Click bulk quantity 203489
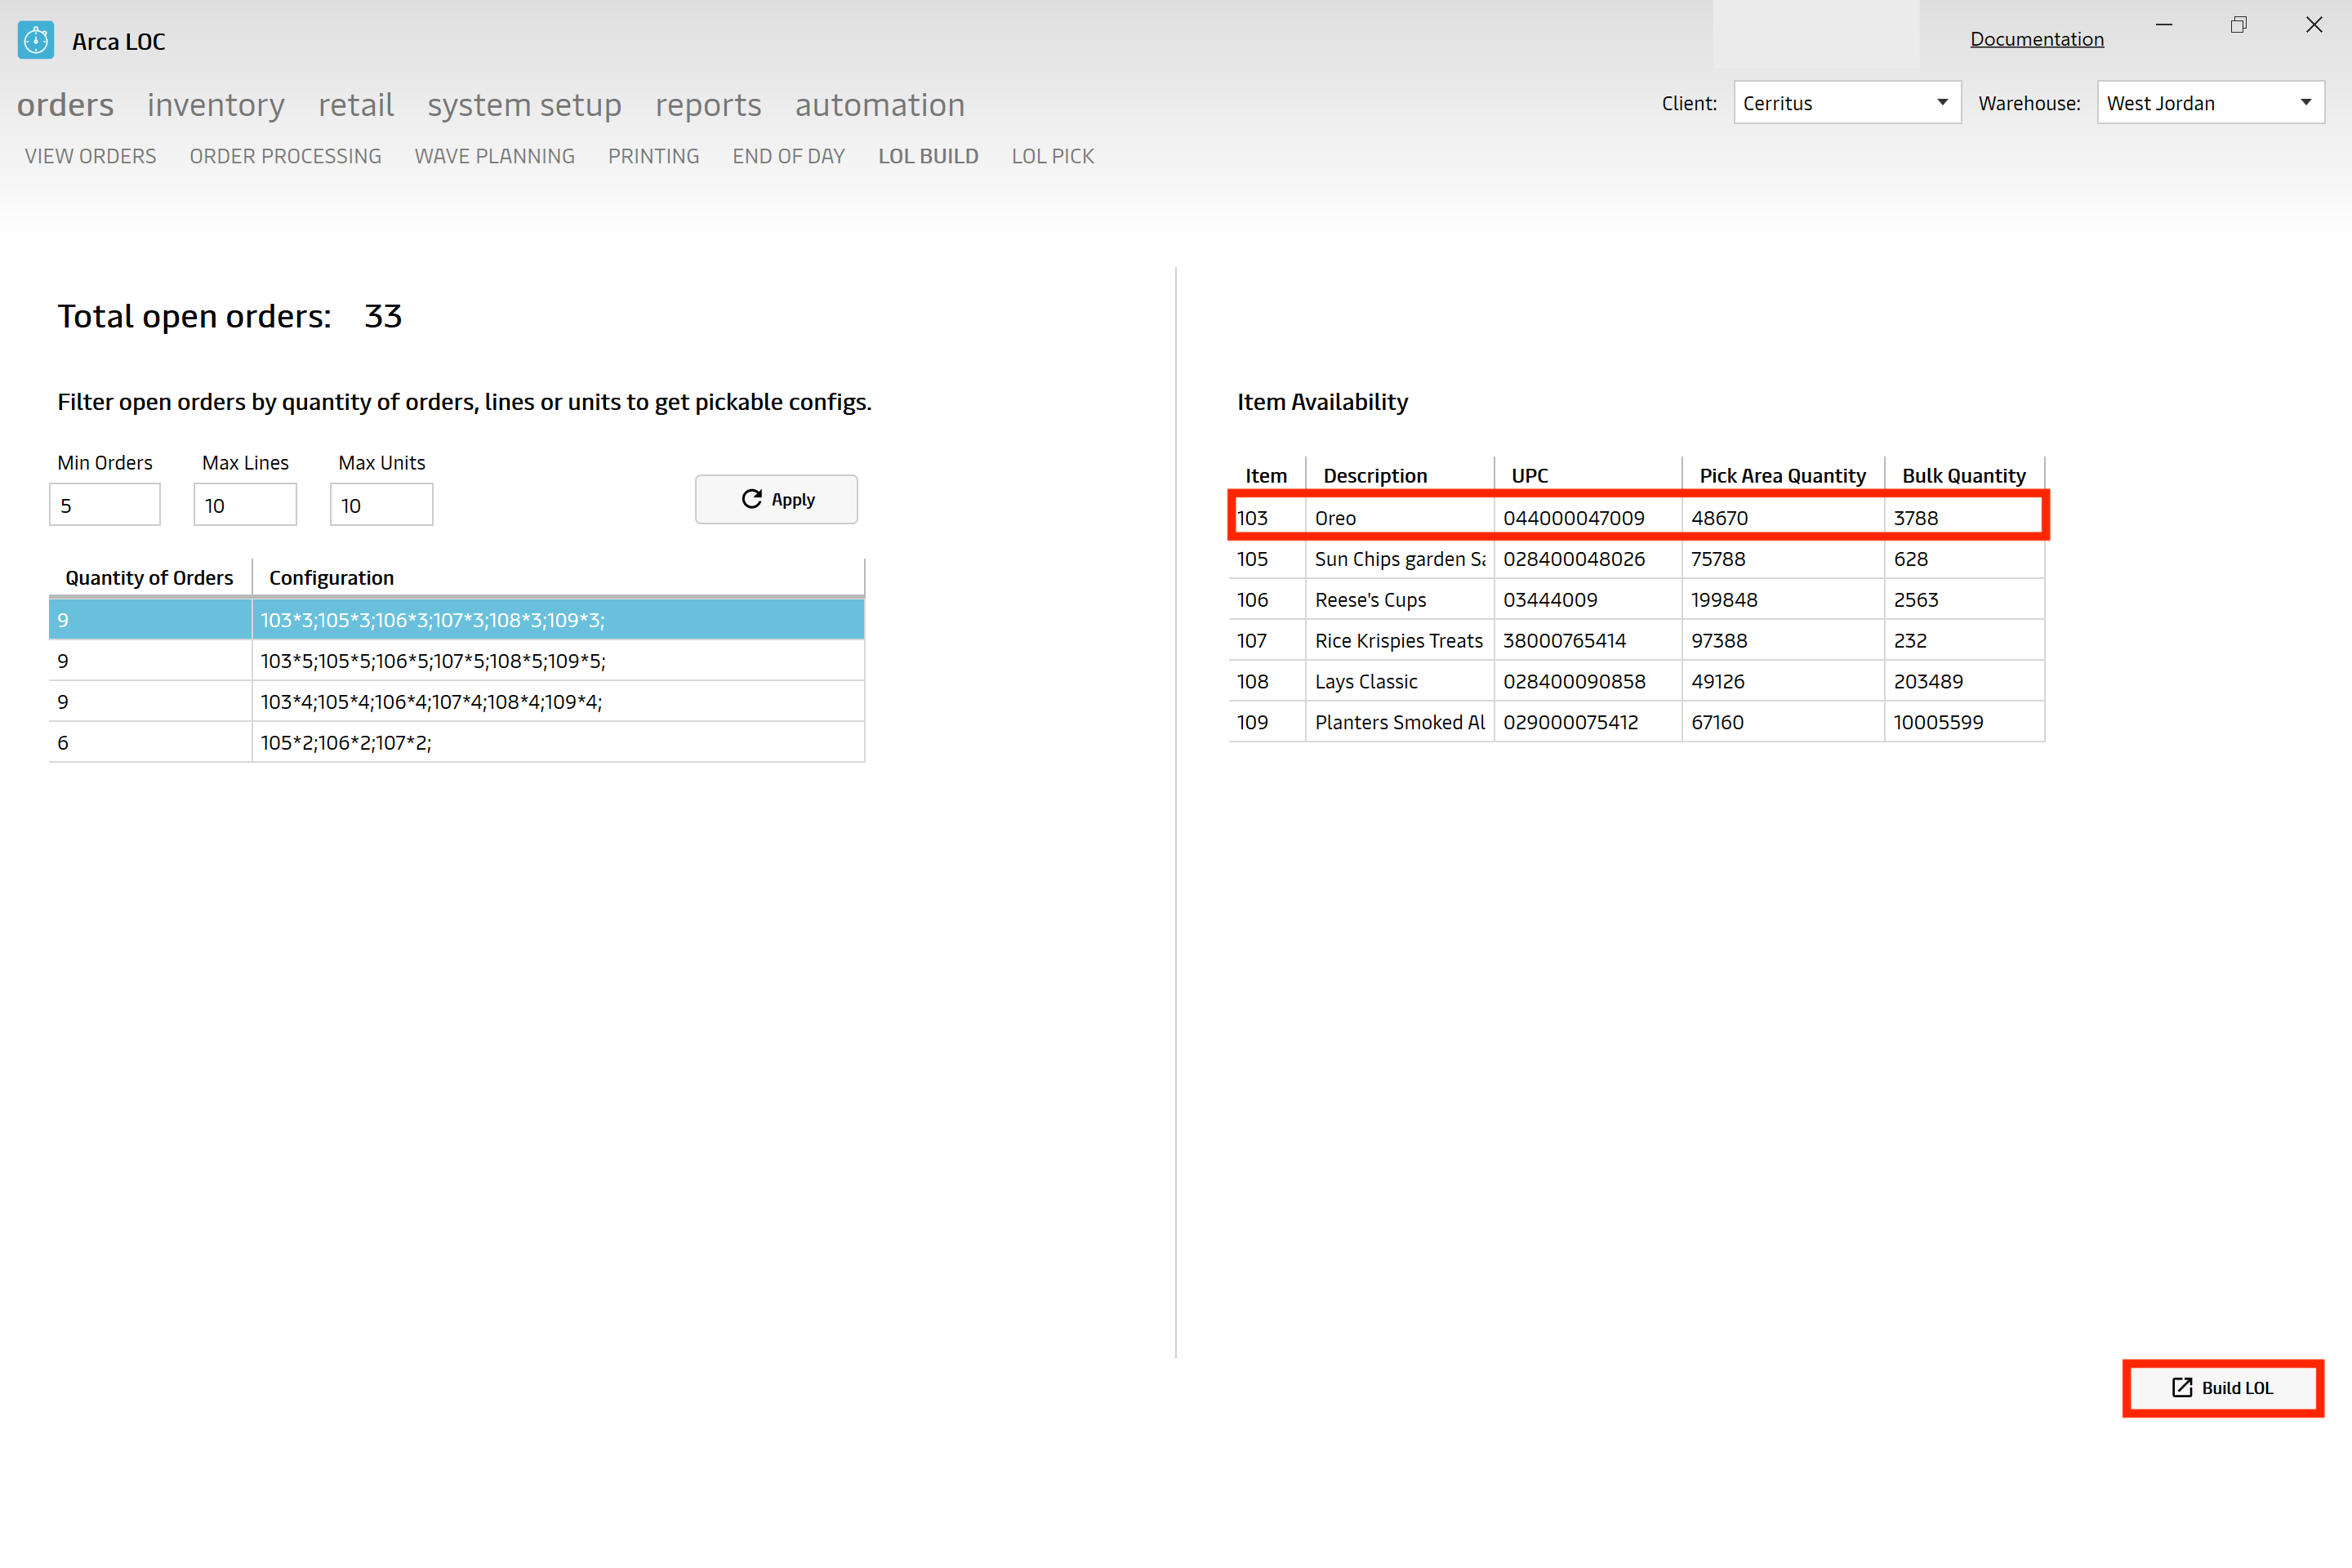Viewport: 2352px width, 1568px height. pos(1964,681)
